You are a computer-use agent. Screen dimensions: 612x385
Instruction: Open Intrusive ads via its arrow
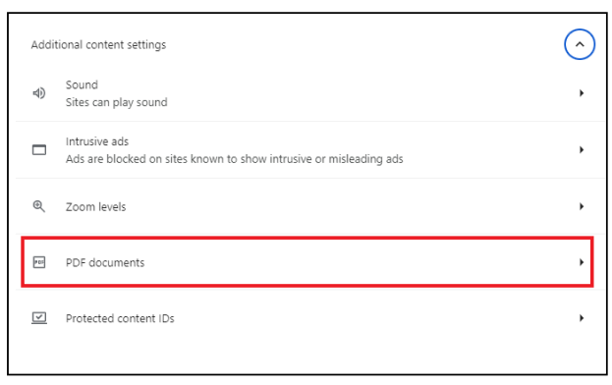(582, 150)
